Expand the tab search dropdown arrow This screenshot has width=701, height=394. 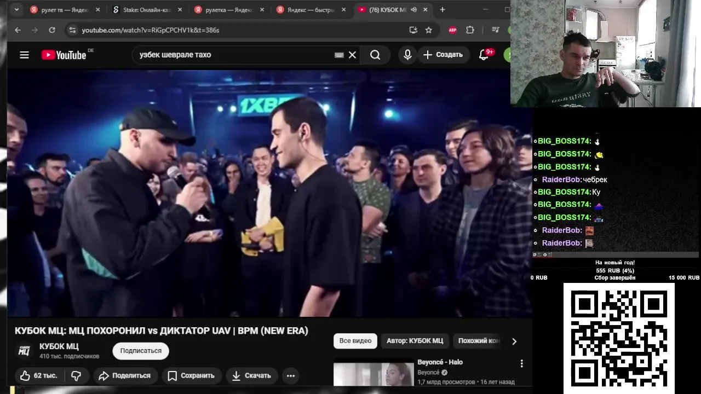pyautogui.click(x=16, y=9)
